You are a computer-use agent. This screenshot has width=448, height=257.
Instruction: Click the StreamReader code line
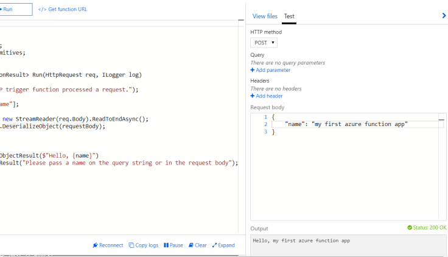pos(74,119)
